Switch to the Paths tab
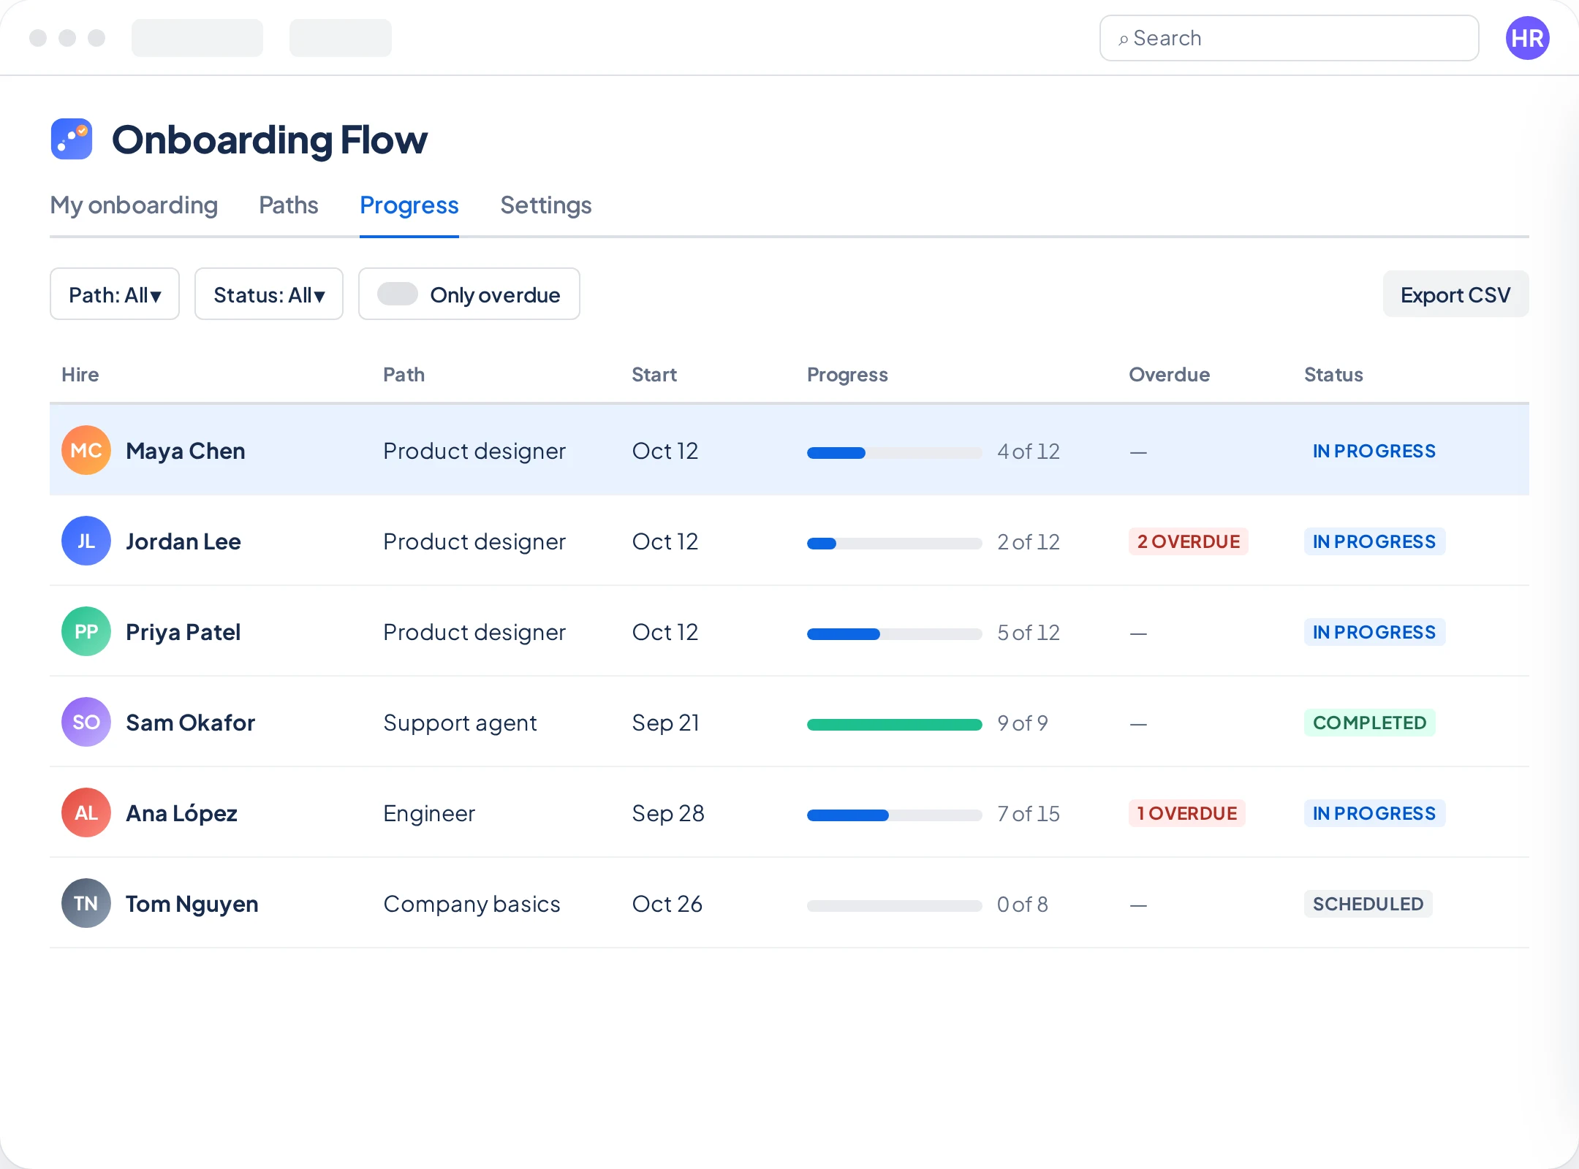Viewport: 1579px width, 1169px height. coord(289,205)
